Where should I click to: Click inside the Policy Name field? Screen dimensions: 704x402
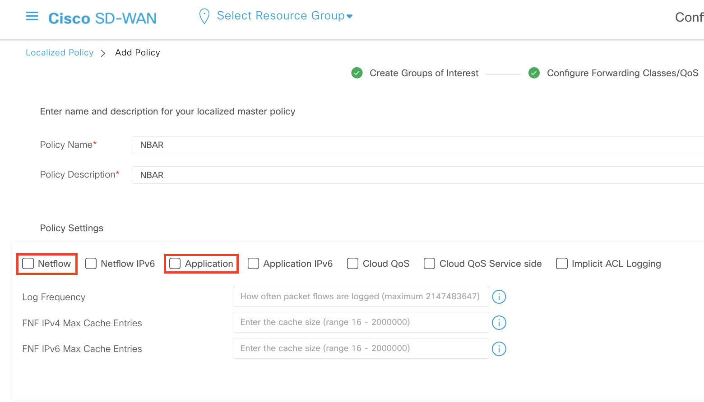[316, 145]
